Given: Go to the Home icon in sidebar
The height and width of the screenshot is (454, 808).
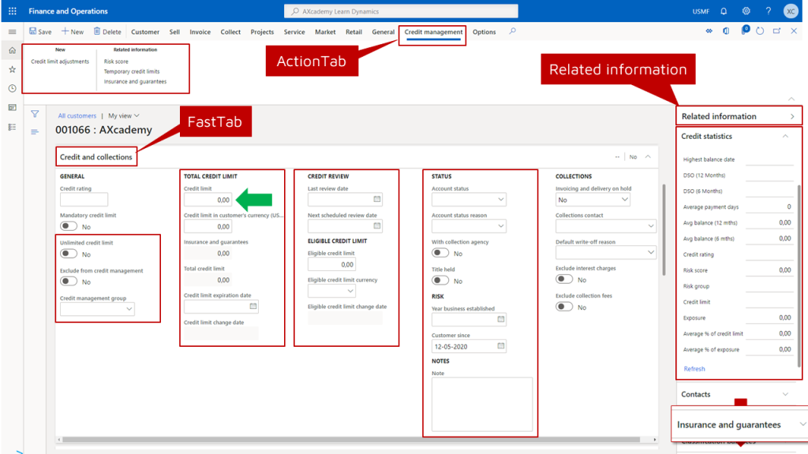Looking at the screenshot, I should 13,50.
